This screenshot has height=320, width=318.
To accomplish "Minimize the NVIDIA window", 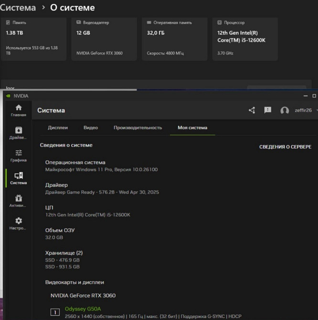I will [x=306, y=96].
